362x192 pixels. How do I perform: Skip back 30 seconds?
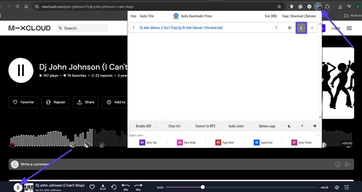coord(126,187)
